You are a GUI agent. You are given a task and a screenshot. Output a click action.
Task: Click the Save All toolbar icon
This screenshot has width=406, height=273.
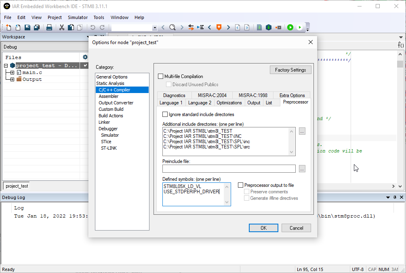[x=36, y=27]
